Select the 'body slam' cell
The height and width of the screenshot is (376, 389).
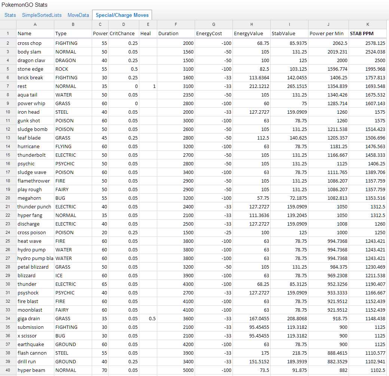35,52
